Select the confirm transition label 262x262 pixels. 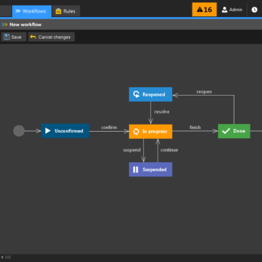coord(109,127)
